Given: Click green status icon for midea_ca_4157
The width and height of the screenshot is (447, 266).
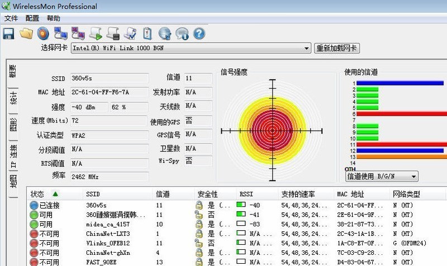Looking at the screenshot, I should pos(34,224).
